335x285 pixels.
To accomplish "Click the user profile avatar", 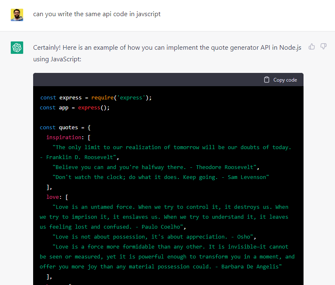I will pos(17,15).
